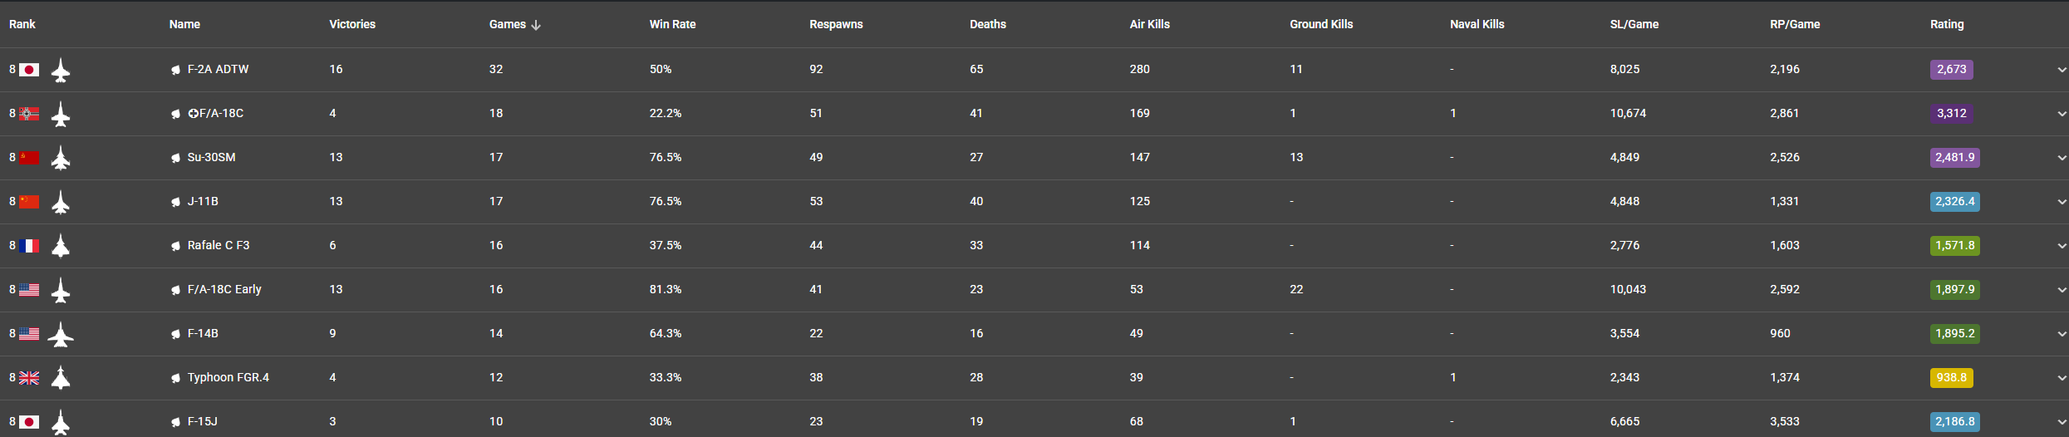Sort table by Win Rate column

(x=672, y=24)
